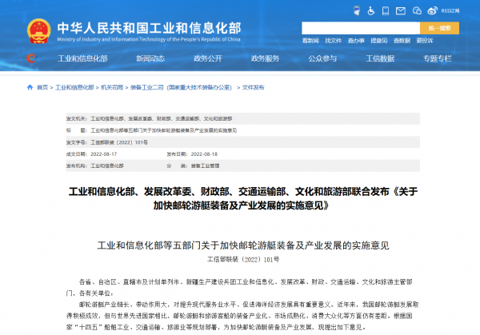
Task: Click the paragraph starting 各省、自治区、直辖市
Action: pyautogui.click(x=239, y=287)
